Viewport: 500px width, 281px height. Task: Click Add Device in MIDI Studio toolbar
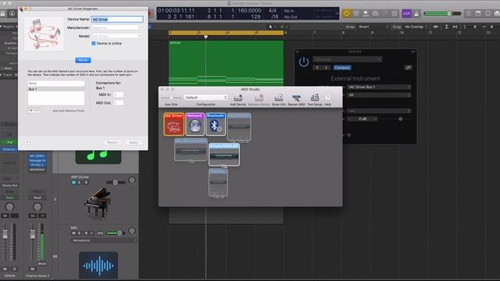237,100
